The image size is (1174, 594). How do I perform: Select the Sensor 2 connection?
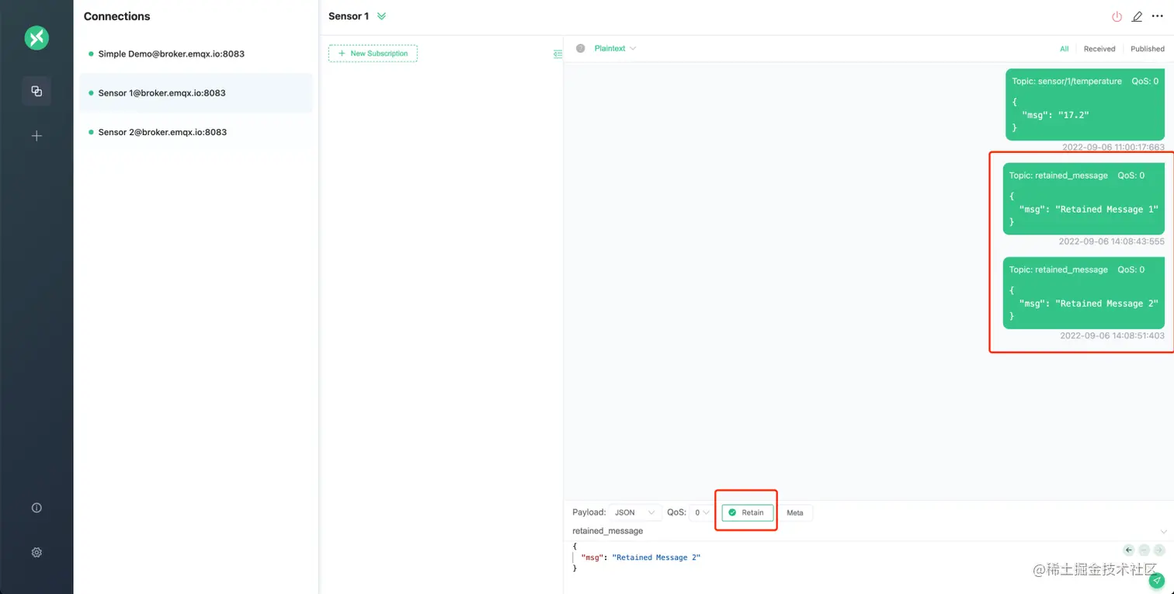click(162, 132)
